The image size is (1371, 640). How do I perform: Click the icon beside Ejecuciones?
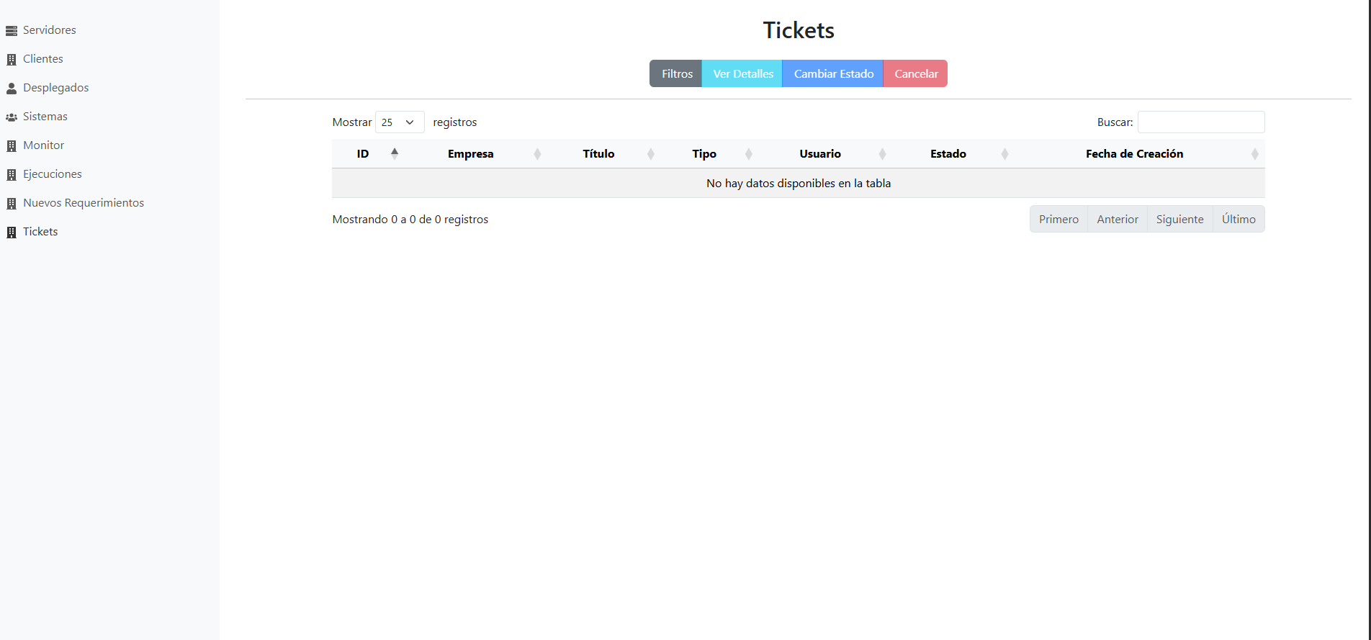point(12,175)
